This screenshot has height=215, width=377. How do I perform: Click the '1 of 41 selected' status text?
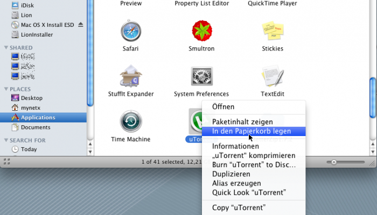point(162,162)
